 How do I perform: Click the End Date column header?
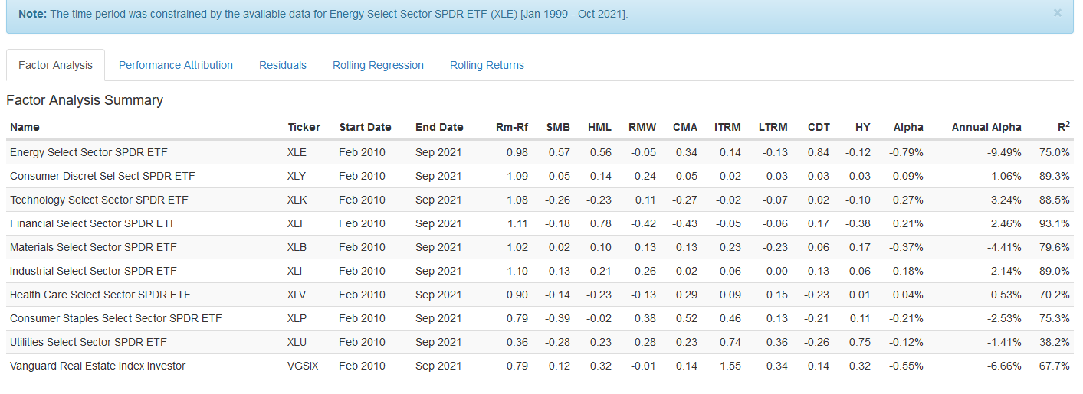click(x=439, y=127)
